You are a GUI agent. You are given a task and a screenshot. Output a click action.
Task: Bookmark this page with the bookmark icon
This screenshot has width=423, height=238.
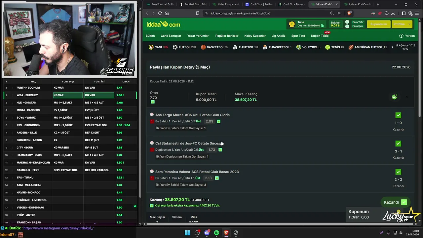click(x=198, y=13)
